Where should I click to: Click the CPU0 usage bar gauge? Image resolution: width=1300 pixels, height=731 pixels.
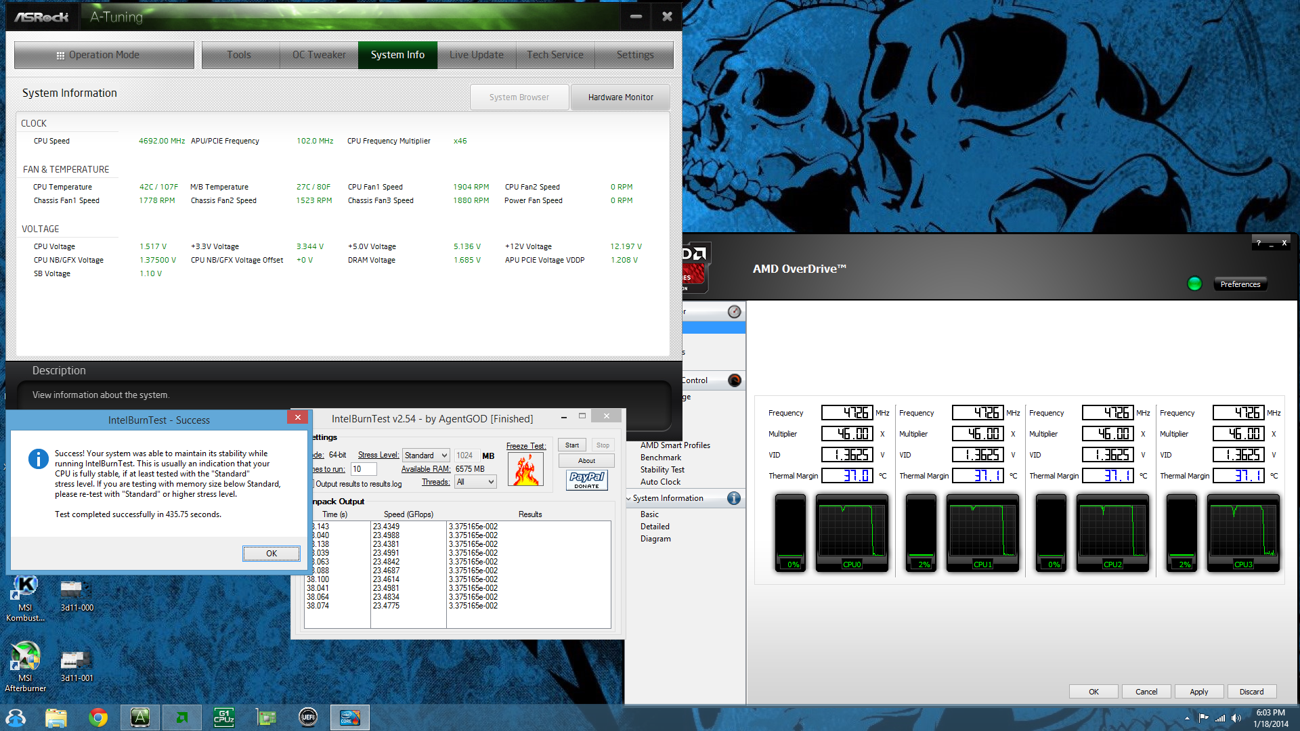[790, 533]
